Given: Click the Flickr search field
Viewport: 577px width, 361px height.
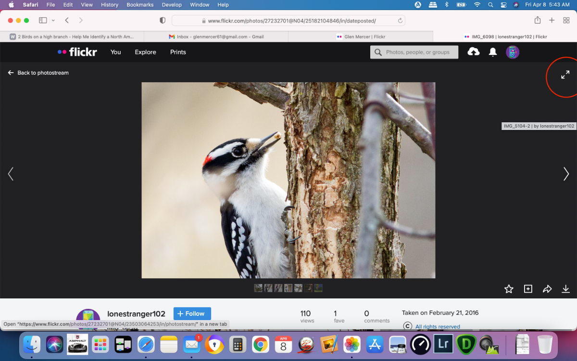Looking at the screenshot, I should pyautogui.click(x=414, y=52).
